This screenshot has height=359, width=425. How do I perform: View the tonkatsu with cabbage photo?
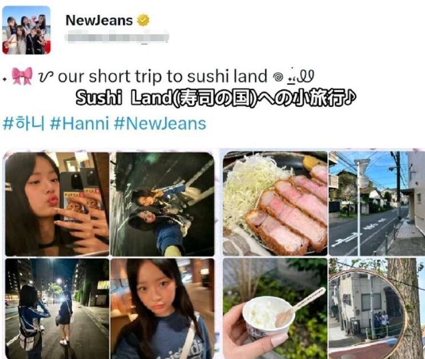click(x=275, y=203)
